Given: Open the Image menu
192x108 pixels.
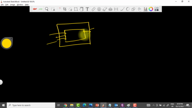Looking at the screenshot, I should pos(13,5).
